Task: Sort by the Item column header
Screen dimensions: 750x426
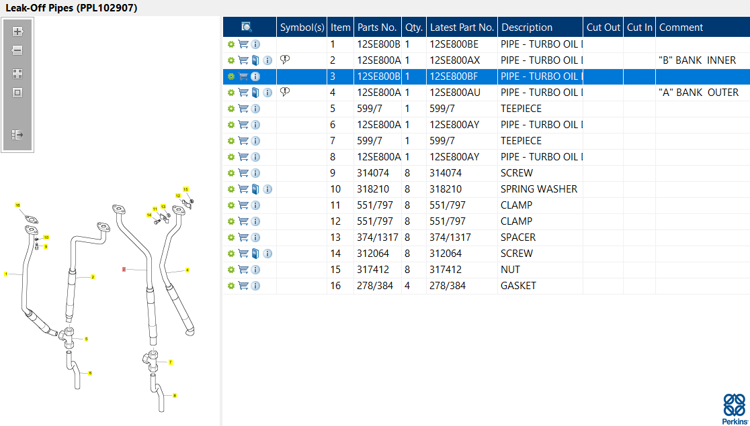Action: (x=341, y=28)
